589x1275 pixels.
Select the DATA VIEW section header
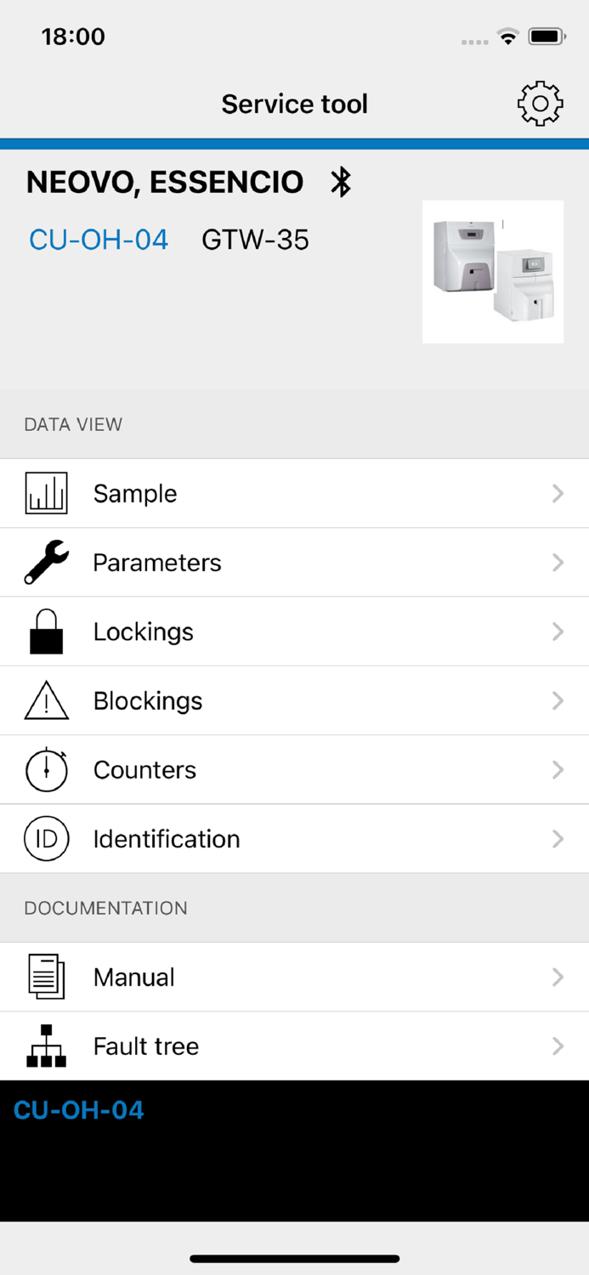click(72, 423)
